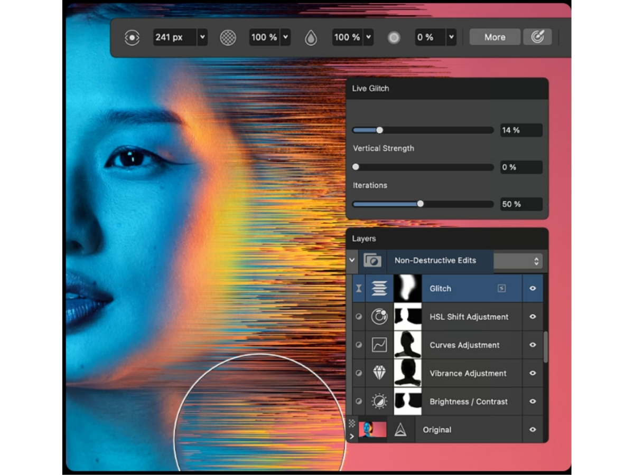The height and width of the screenshot is (475, 634).
Task: Click the triangle icon on Original layer
Action: [x=400, y=430]
